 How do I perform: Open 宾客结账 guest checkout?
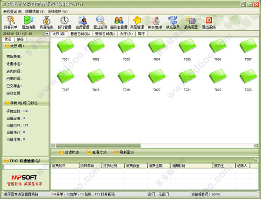[47, 23]
